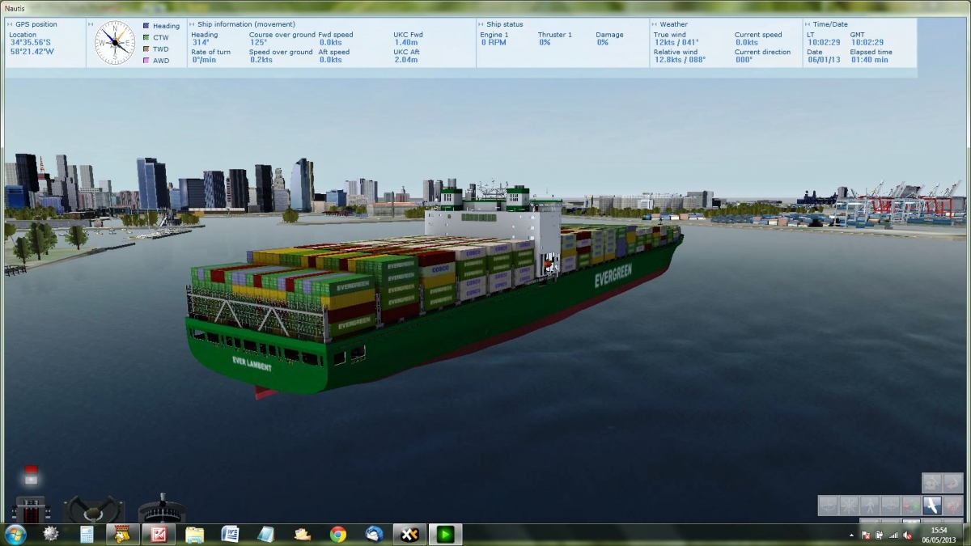Click the Speed over ground 0.2kts value

click(261, 60)
